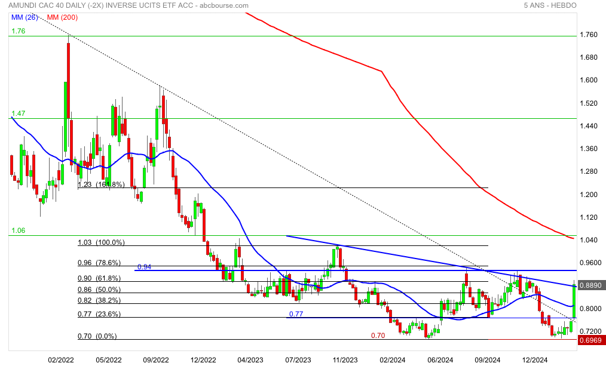Viewport: 606px width, 366px height.
Task: Click the '1.360' price axis value
Action: click(x=589, y=149)
